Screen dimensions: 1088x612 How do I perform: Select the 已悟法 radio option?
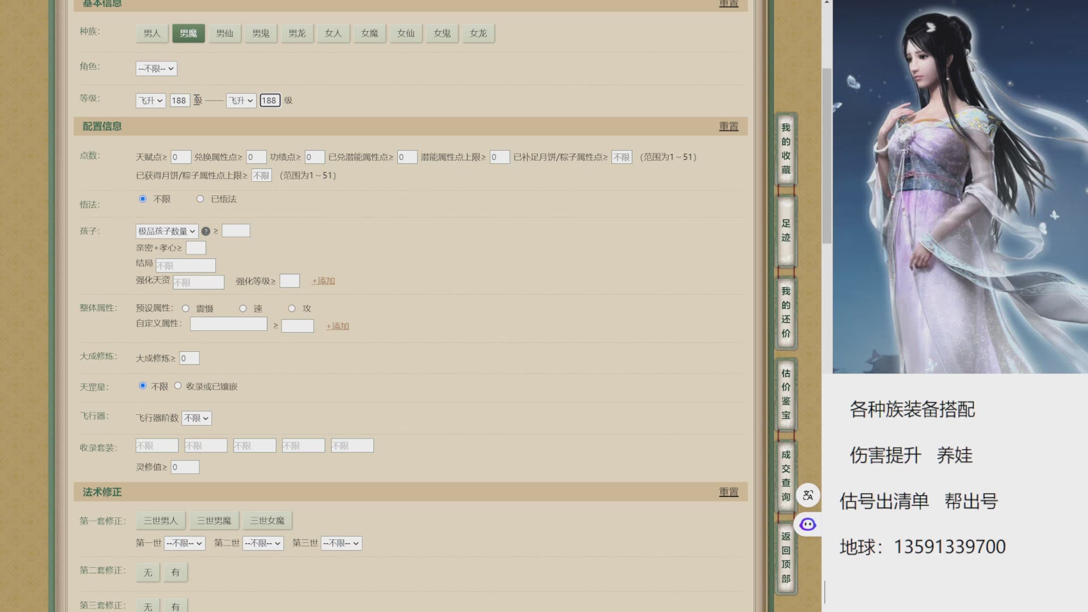coord(200,199)
